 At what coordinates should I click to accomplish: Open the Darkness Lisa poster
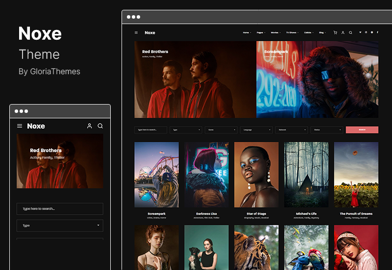point(206,175)
